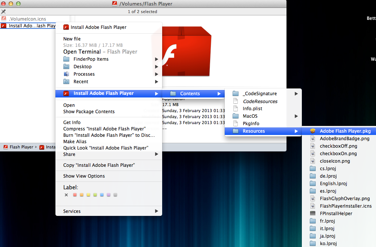This screenshot has height=247, width=376.
Task: Click the FlashPlayerInstaller.icns file icon
Action: pos(313,206)
